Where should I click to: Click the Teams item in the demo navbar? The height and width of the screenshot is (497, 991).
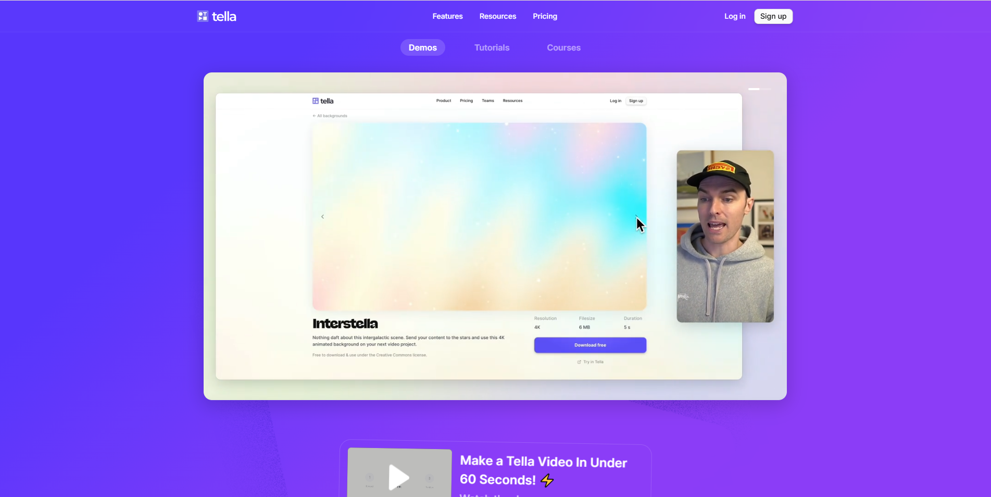[487, 101]
